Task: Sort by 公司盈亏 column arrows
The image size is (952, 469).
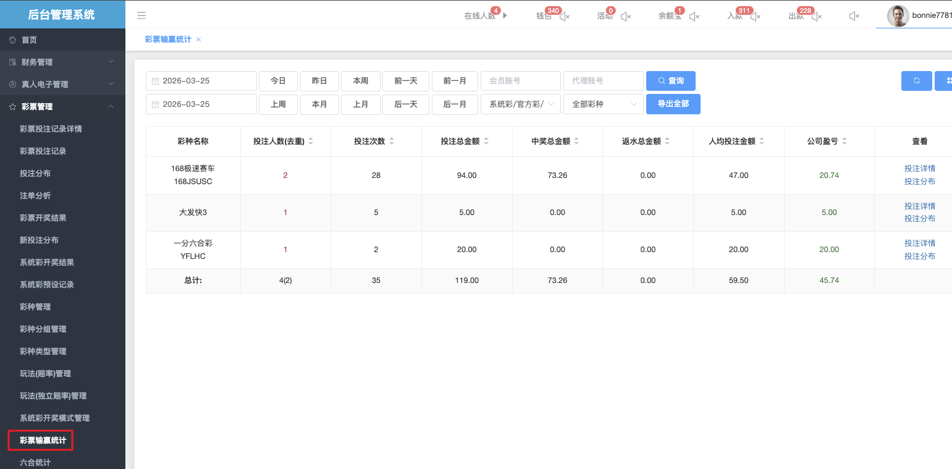Action: 844,142
